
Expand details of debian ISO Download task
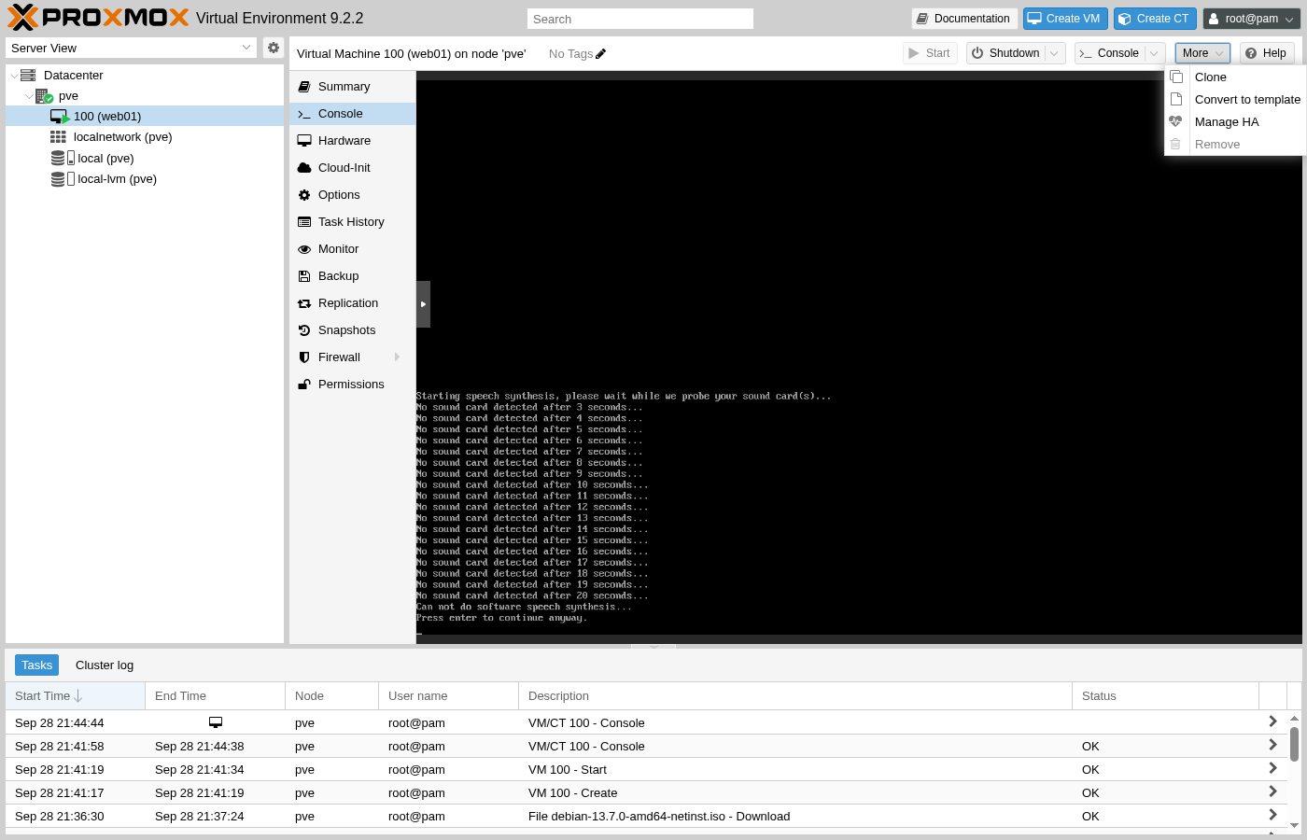[1272, 815]
